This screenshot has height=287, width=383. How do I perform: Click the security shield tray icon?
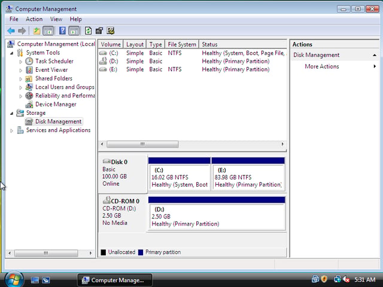pos(324,279)
